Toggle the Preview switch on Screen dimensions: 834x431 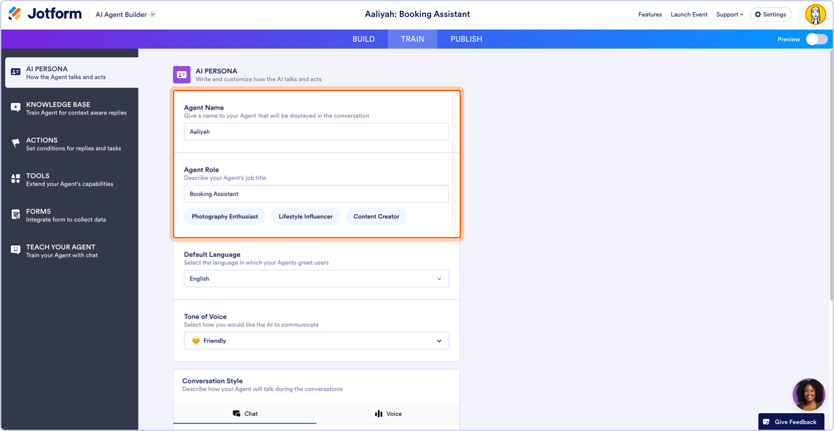coord(817,39)
